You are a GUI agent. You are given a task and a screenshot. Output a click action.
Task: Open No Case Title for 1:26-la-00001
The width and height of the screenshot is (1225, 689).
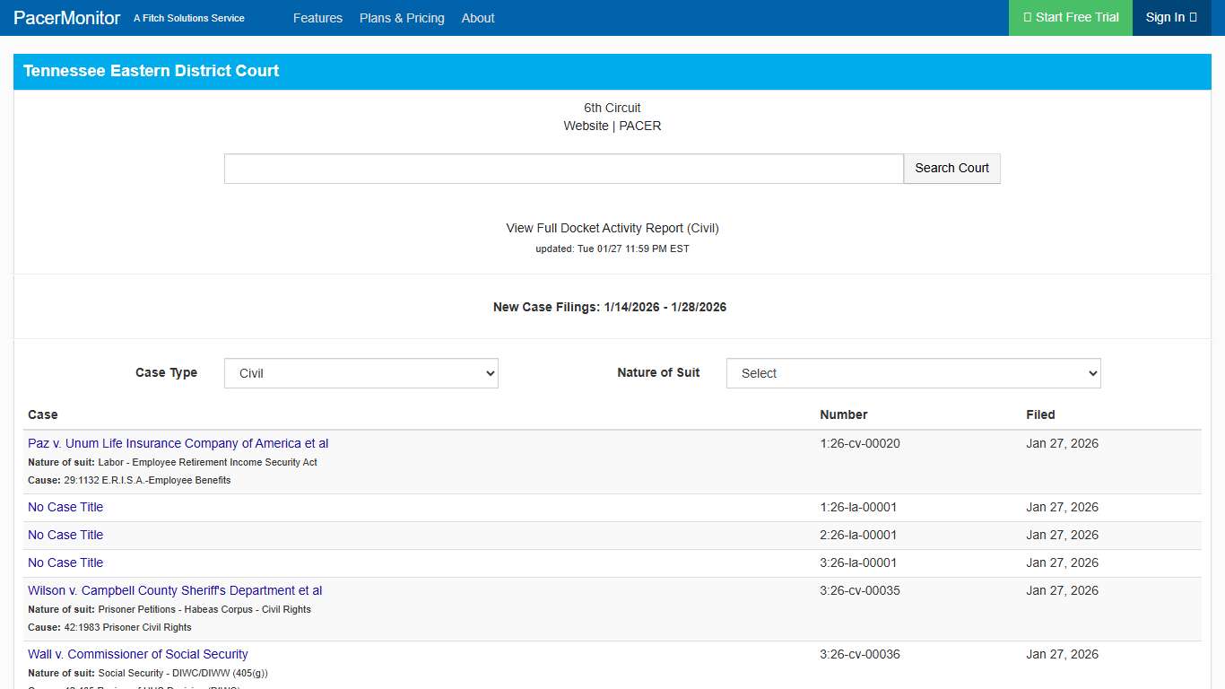click(x=65, y=507)
